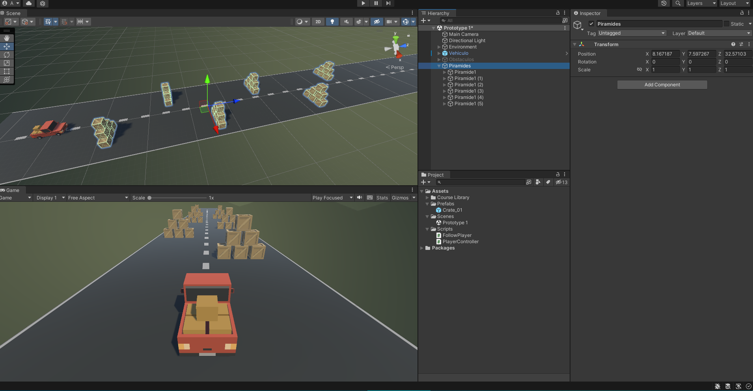Toggle hidden packages count 13 in Project
Screen dimensions: 753x391
coord(561,182)
